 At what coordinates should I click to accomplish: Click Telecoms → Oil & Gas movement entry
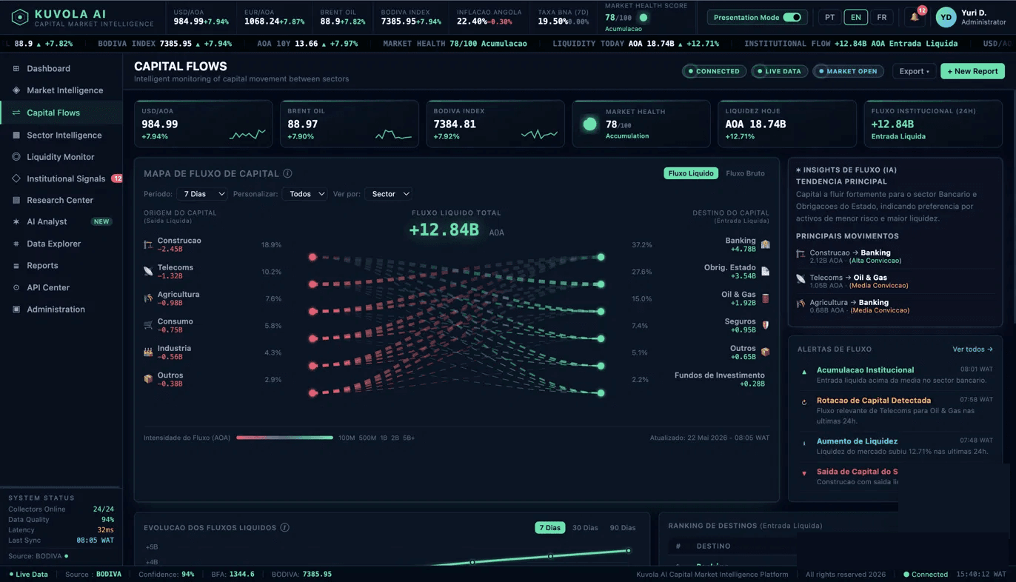click(895, 281)
